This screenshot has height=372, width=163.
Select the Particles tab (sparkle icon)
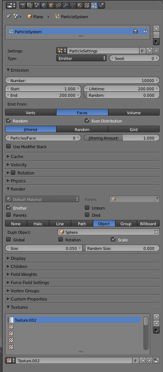[94, 5]
